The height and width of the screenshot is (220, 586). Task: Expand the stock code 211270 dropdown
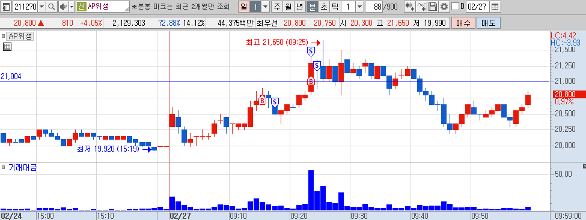(42, 7)
